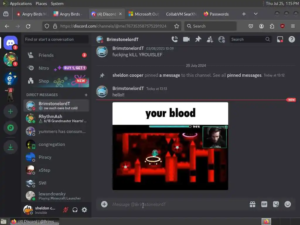Image resolution: width=300 pixels, height=225 pixels.
Task: Switch to Microsoft Outlook tab
Action: 144,14
